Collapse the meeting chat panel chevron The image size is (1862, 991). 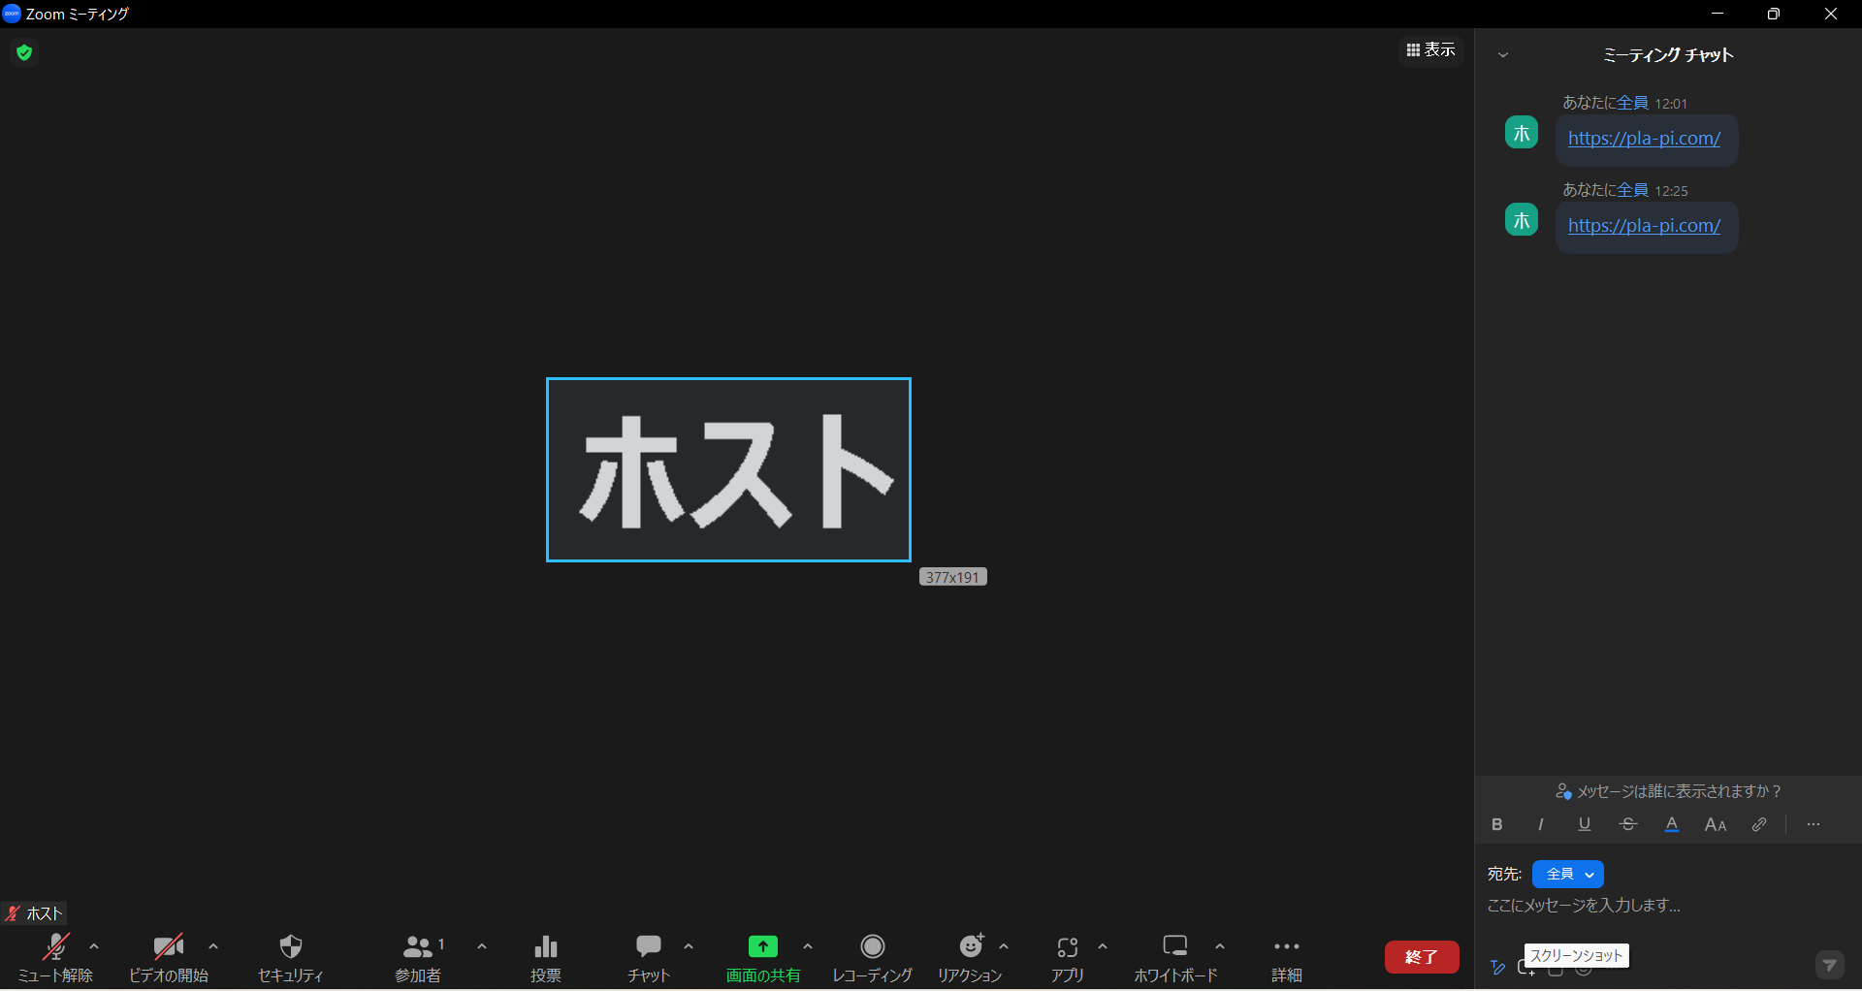tap(1502, 55)
